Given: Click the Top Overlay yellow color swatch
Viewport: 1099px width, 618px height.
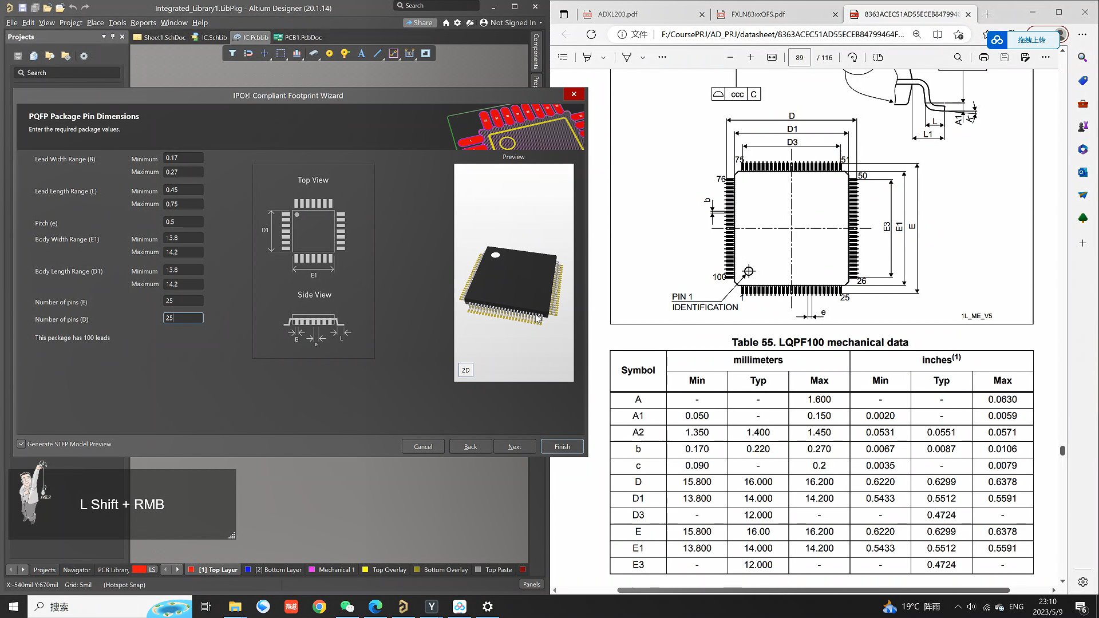Looking at the screenshot, I should pos(365,570).
